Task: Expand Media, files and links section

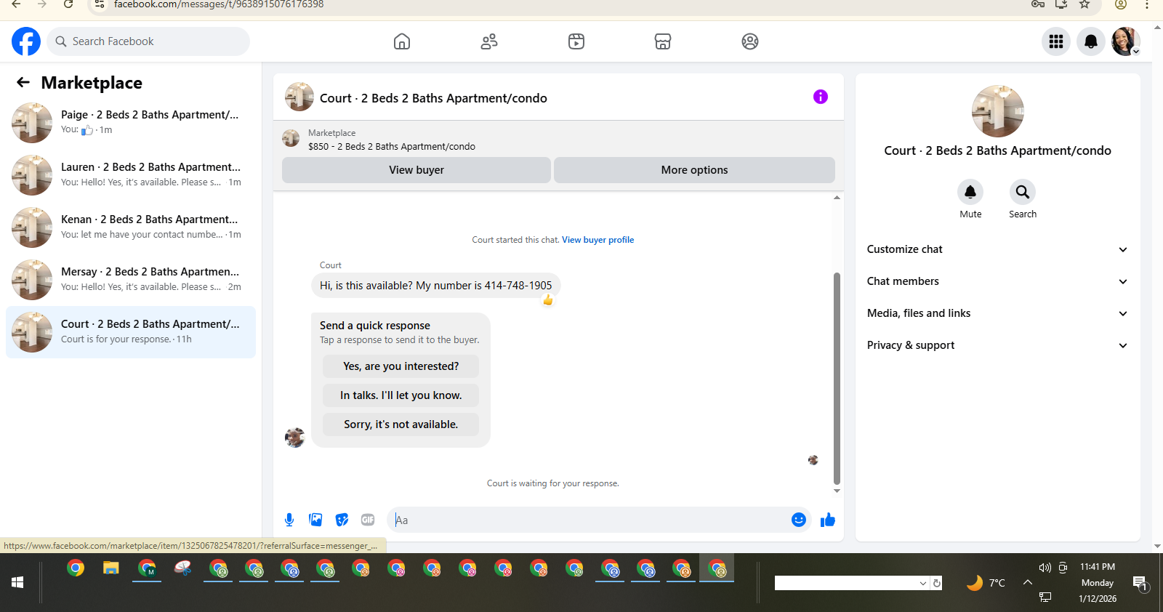Action: point(997,313)
